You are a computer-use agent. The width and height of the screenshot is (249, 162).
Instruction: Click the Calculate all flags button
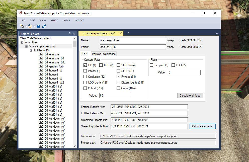[190, 96]
